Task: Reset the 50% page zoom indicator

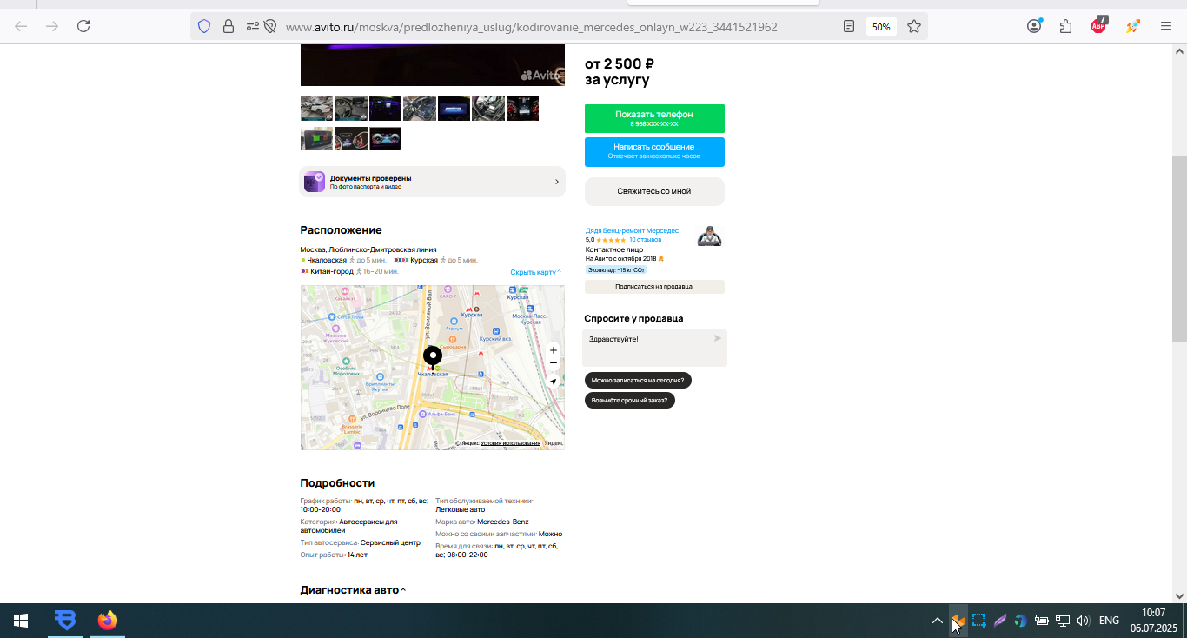Action: tap(881, 27)
